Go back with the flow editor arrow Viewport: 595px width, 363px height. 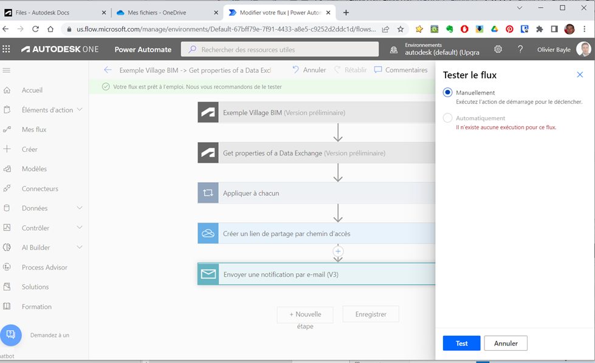108,70
